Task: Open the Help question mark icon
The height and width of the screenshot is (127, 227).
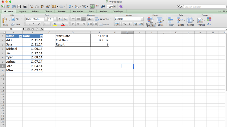Action: 121,7
